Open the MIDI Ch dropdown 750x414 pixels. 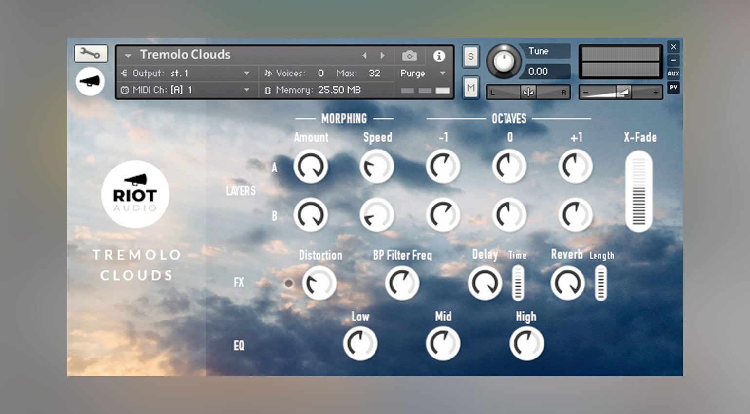coord(247,90)
